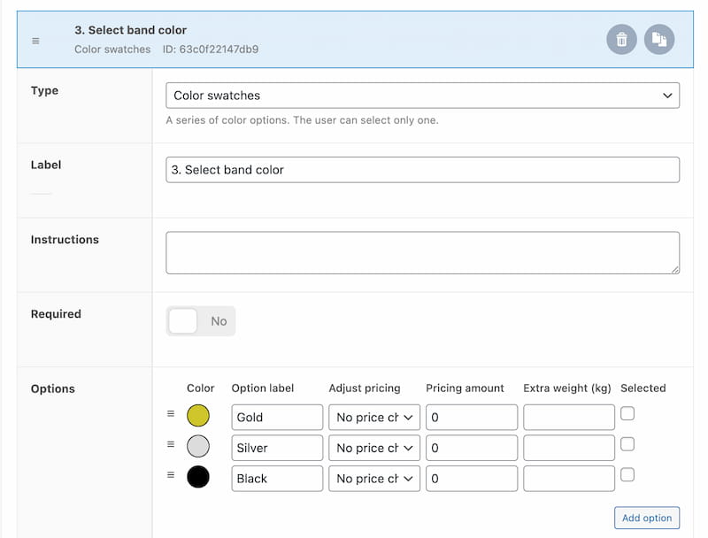Check Selected for the Black option

(x=627, y=475)
